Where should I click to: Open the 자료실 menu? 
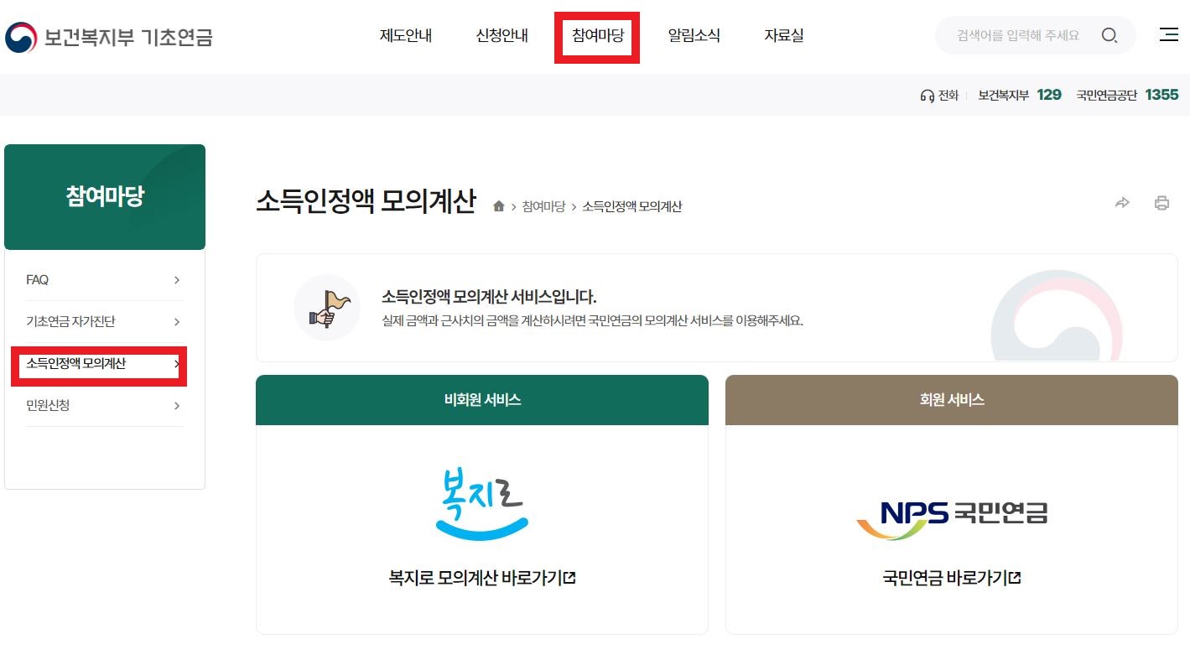click(784, 36)
